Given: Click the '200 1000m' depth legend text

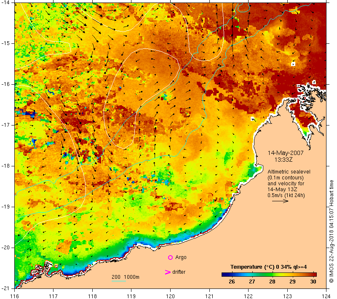Looking at the screenshot, I should (x=126, y=277).
